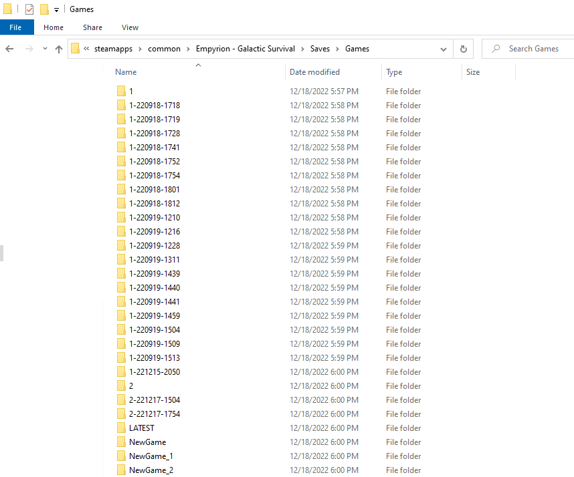
Task: Switch to the Share ribbon tab
Action: [92, 27]
